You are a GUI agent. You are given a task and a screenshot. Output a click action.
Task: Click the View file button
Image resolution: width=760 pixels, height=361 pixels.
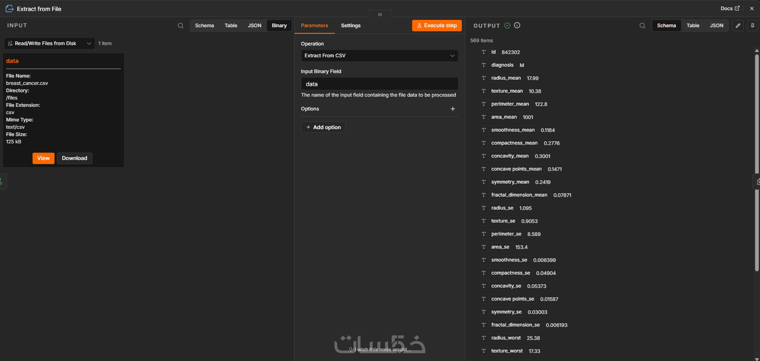click(x=44, y=158)
